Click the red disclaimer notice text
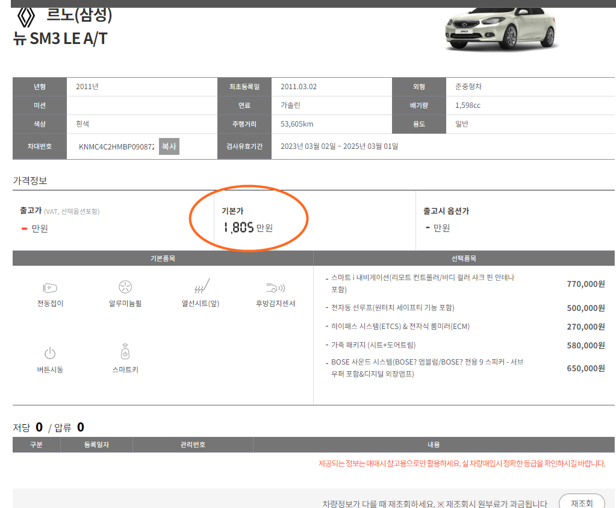 coord(462,463)
